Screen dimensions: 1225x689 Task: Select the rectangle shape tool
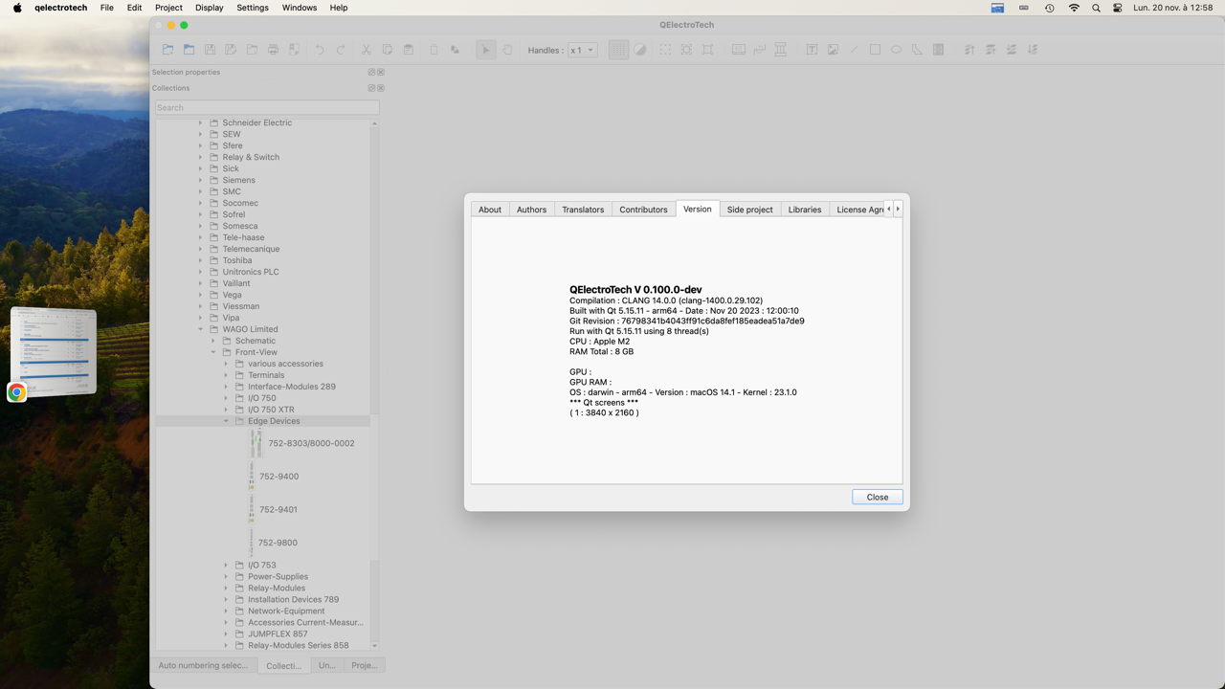(x=875, y=50)
